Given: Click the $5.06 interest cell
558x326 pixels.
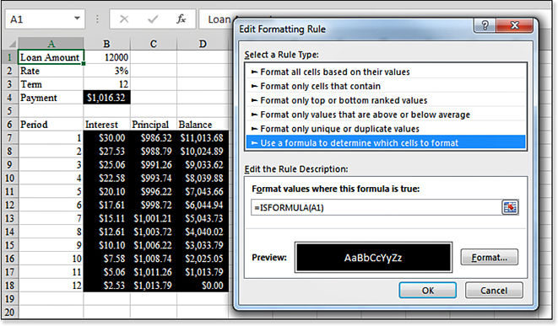Looking at the screenshot, I should coord(106,272).
